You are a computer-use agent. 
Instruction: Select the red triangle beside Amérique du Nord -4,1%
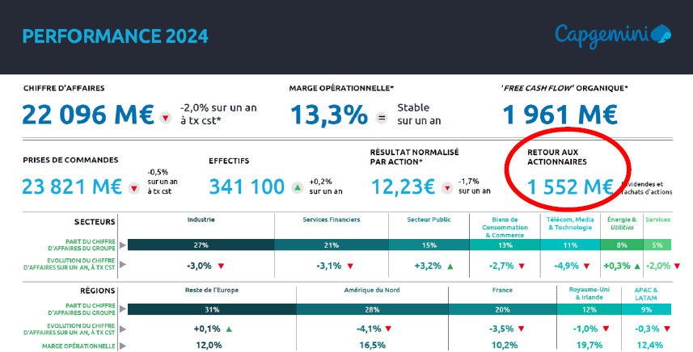point(389,329)
